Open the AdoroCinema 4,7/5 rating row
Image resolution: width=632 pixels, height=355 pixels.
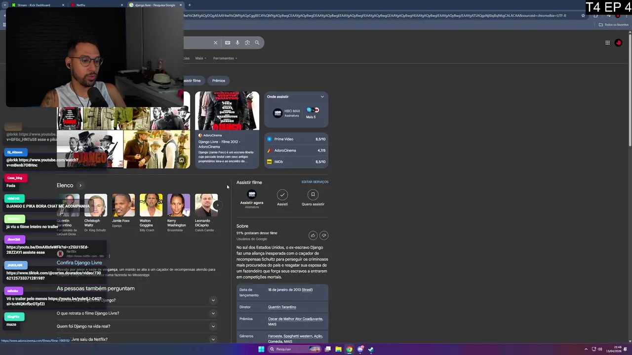pyautogui.click(x=296, y=150)
